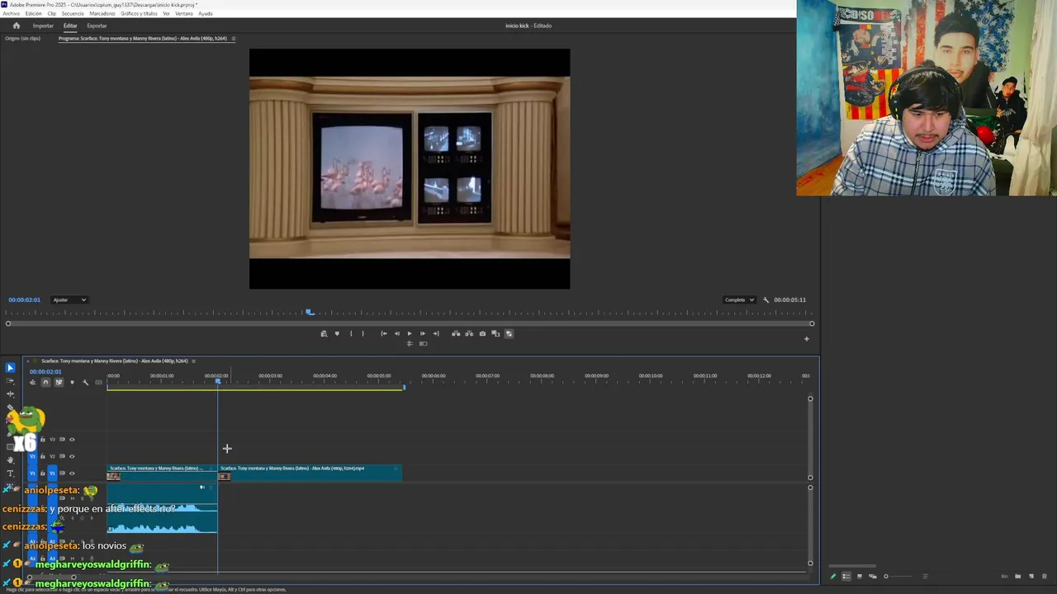Image resolution: width=1057 pixels, height=594 pixels.
Task: Toggle the V3 track lock
Action: [x=43, y=439]
